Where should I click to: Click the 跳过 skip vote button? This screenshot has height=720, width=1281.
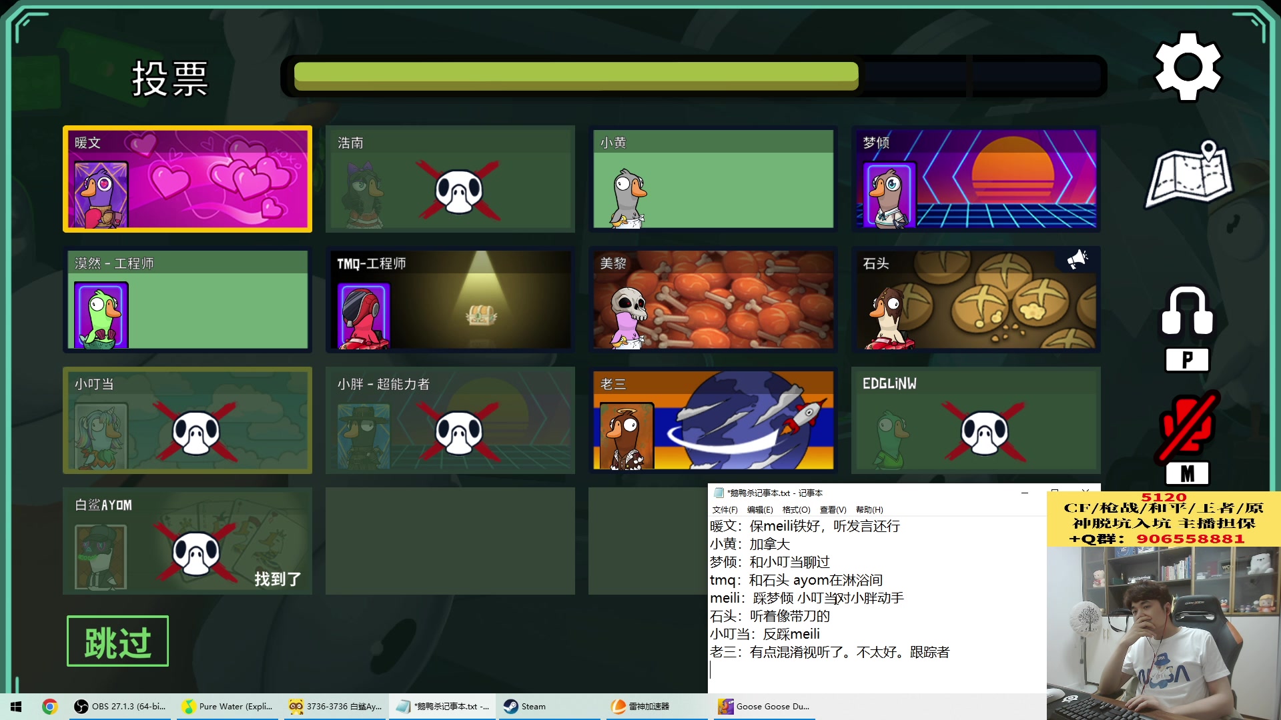coord(117,641)
